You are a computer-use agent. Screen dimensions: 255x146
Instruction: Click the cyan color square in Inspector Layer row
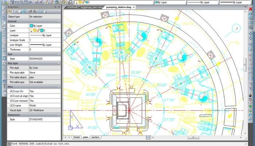tap(42, 30)
